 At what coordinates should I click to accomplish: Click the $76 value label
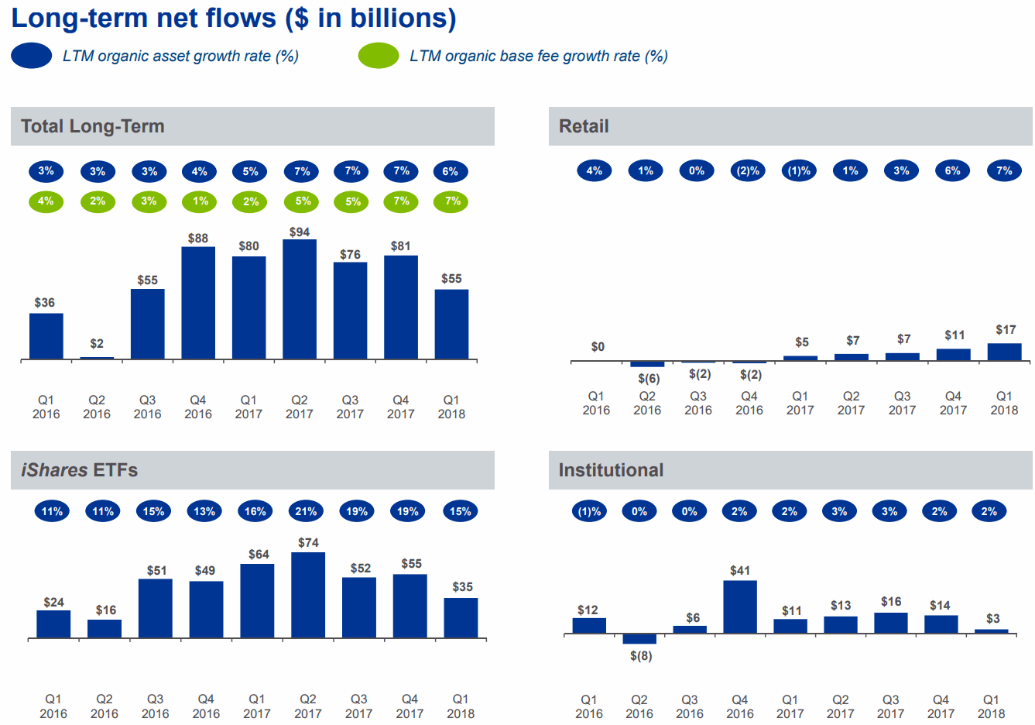click(350, 255)
